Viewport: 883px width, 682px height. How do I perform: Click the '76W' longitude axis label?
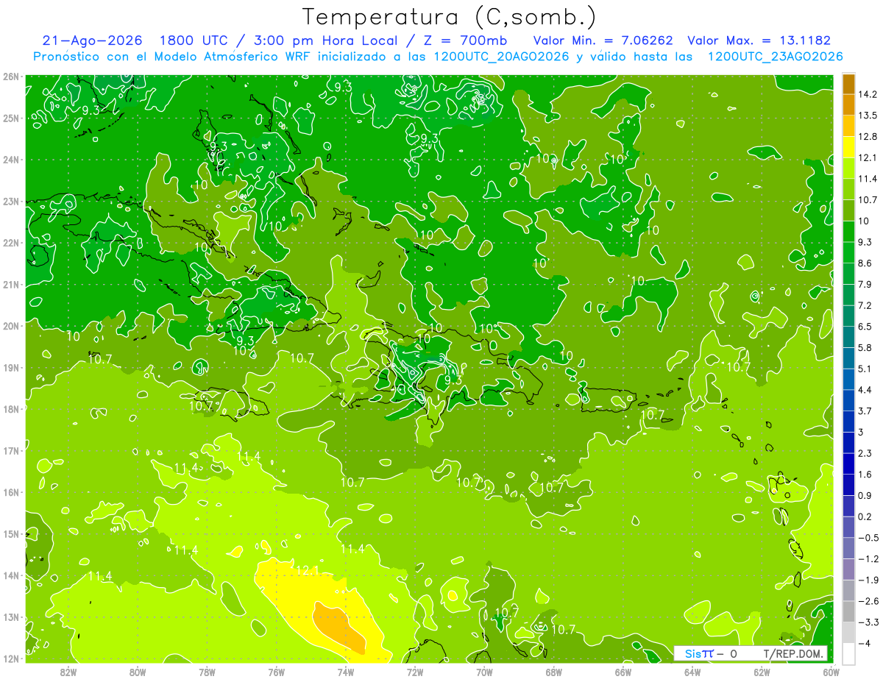[276, 672]
